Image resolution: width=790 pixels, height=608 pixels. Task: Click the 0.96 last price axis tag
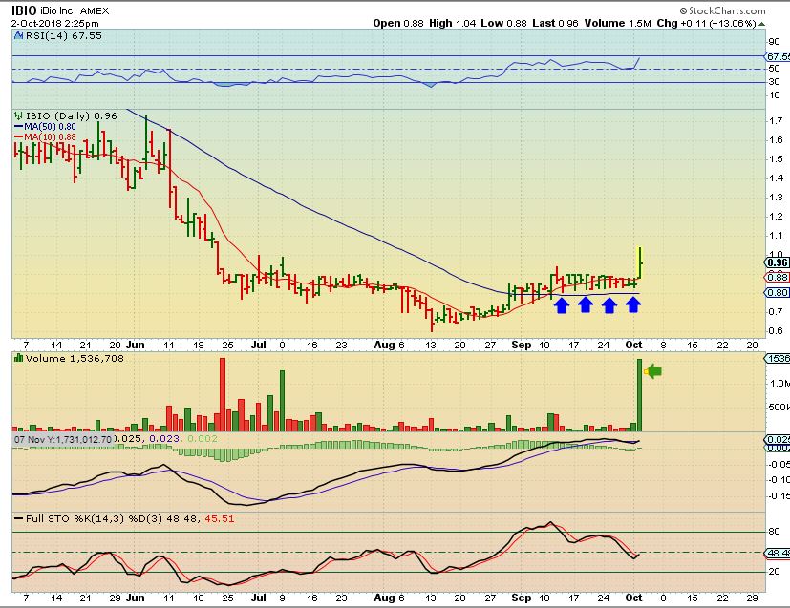tap(777, 262)
